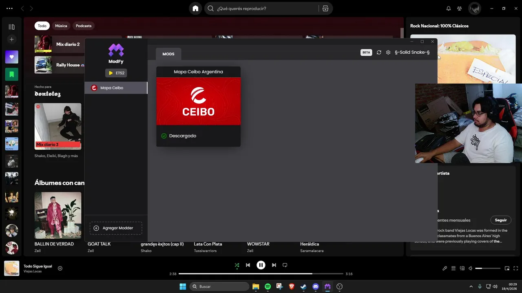Select the Podcasts filter chip

pyautogui.click(x=84, y=26)
